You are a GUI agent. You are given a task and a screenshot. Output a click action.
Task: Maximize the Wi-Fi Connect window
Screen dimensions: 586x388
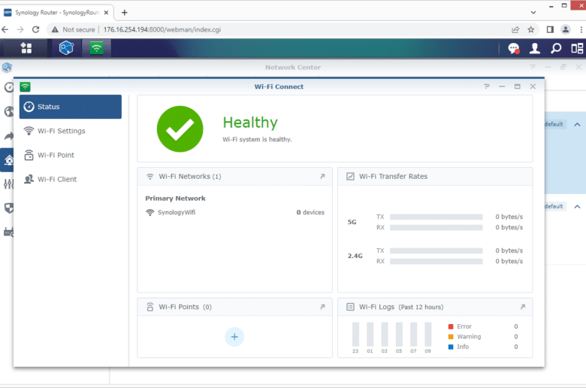click(x=517, y=86)
